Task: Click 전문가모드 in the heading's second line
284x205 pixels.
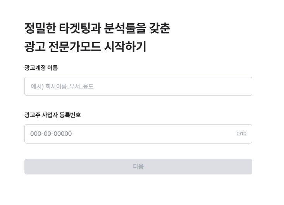Action: click(x=75, y=47)
